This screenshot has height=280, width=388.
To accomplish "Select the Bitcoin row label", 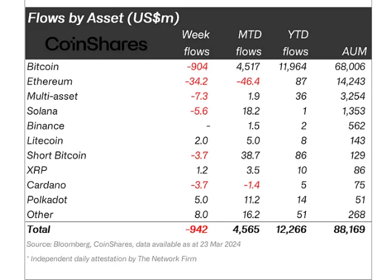I will tap(43, 66).
